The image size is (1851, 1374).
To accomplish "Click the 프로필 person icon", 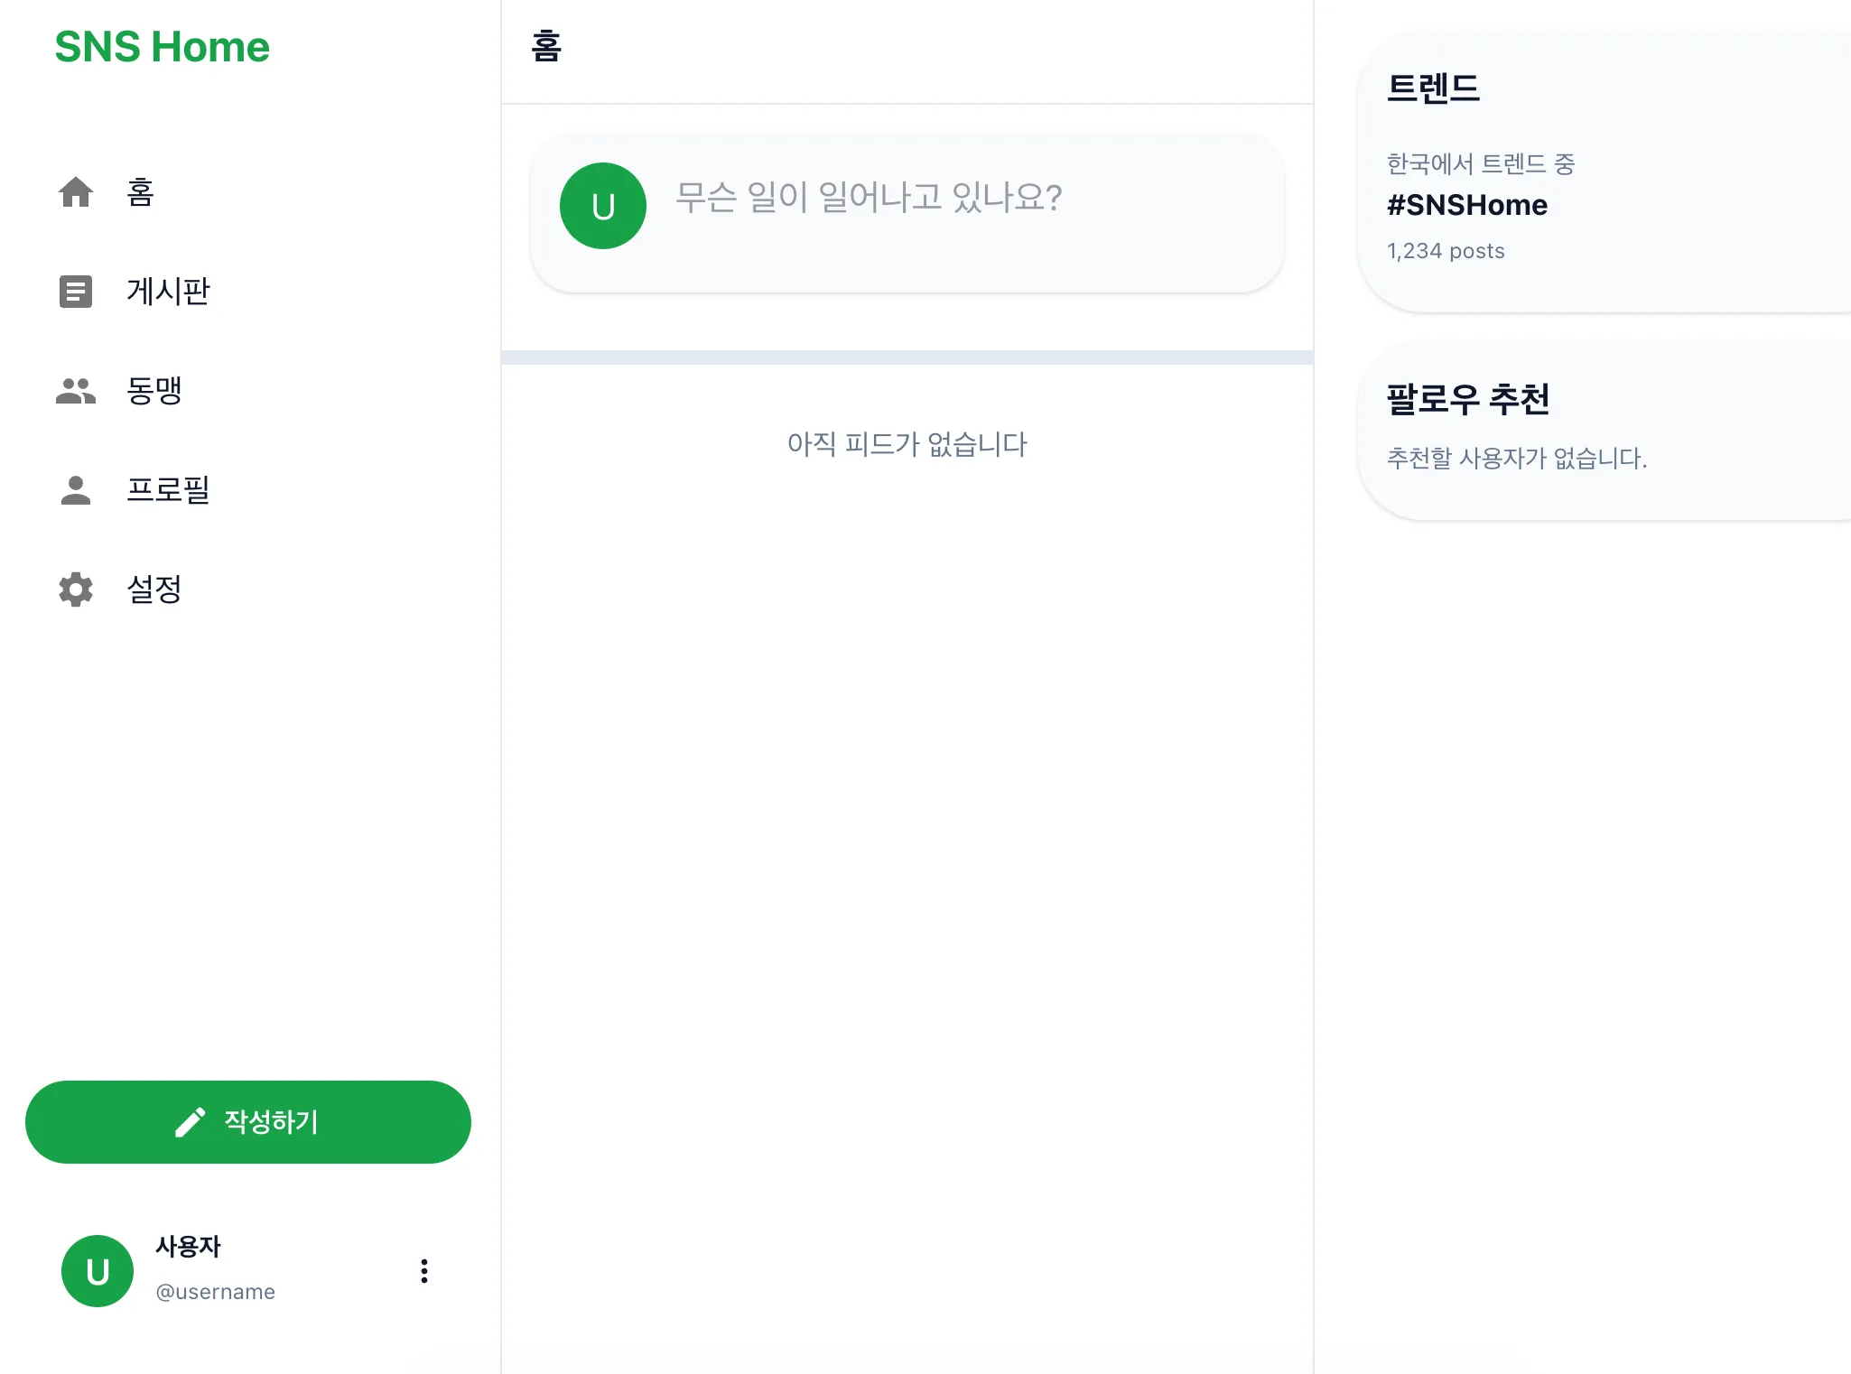I will (76, 490).
